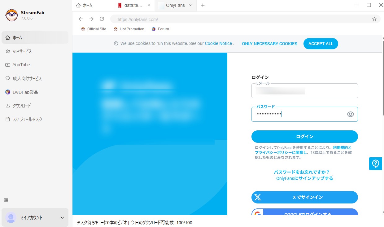This screenshot has height=227, width=384.
Task: Select the 成人向けサービス sidebar item
Action: (x=27, y=78)
